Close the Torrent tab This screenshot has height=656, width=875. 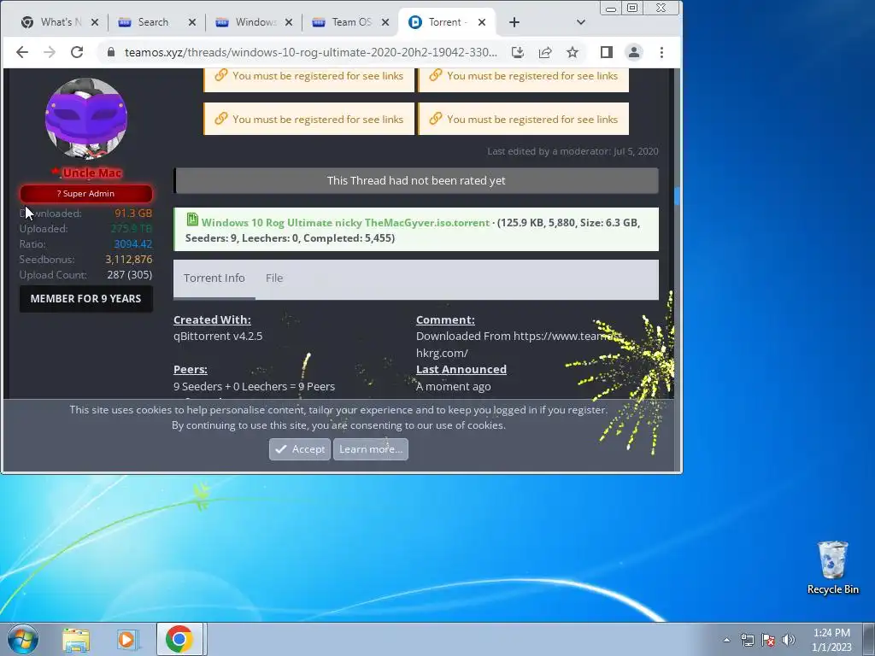click(x=482, y=22)
